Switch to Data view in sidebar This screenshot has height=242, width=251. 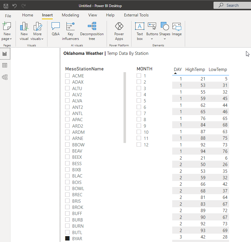[x=5, y=65]
